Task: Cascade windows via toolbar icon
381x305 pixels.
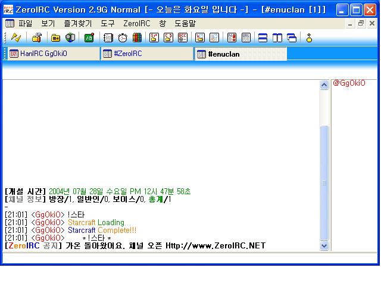Action: click(x=292, y=38)
